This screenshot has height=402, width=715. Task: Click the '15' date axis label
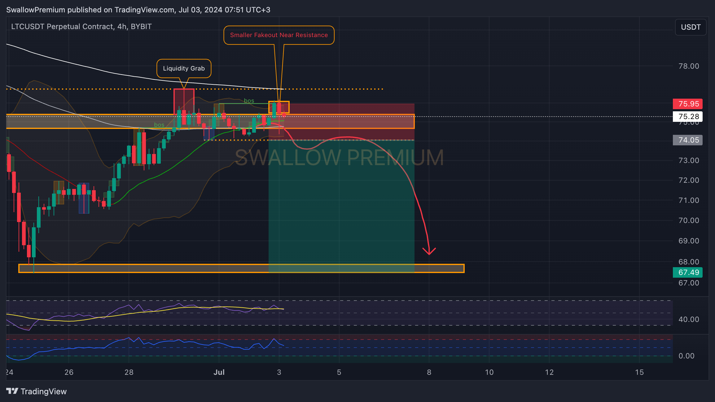[x=639, y=372]
